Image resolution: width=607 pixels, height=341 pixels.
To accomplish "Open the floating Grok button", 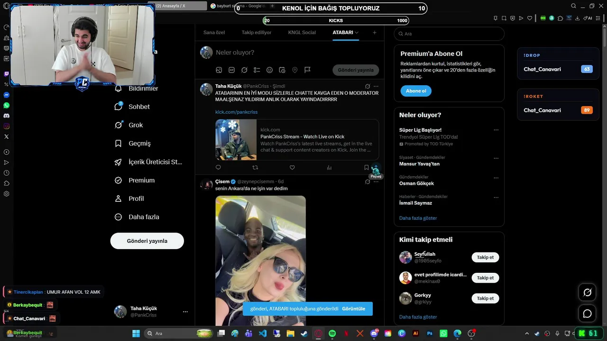I will tap(587, 293).
